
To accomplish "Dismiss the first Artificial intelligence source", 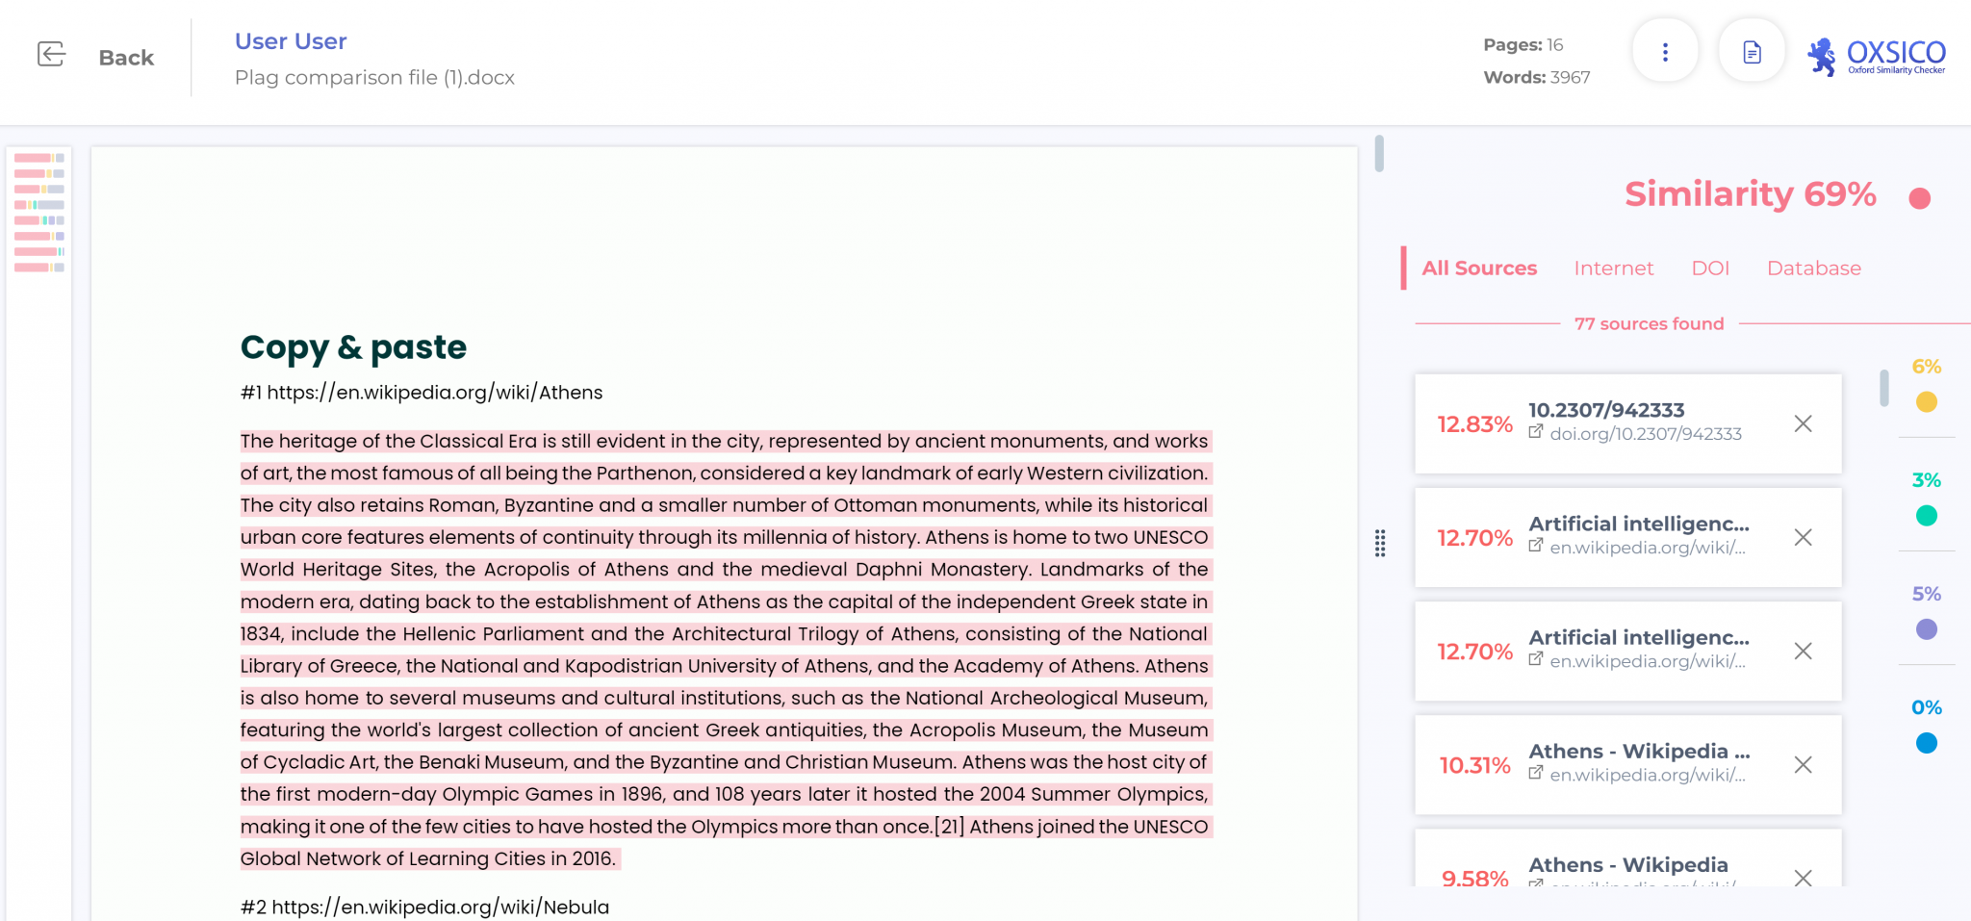I will pyautogui.click(x=1803, y=538).
